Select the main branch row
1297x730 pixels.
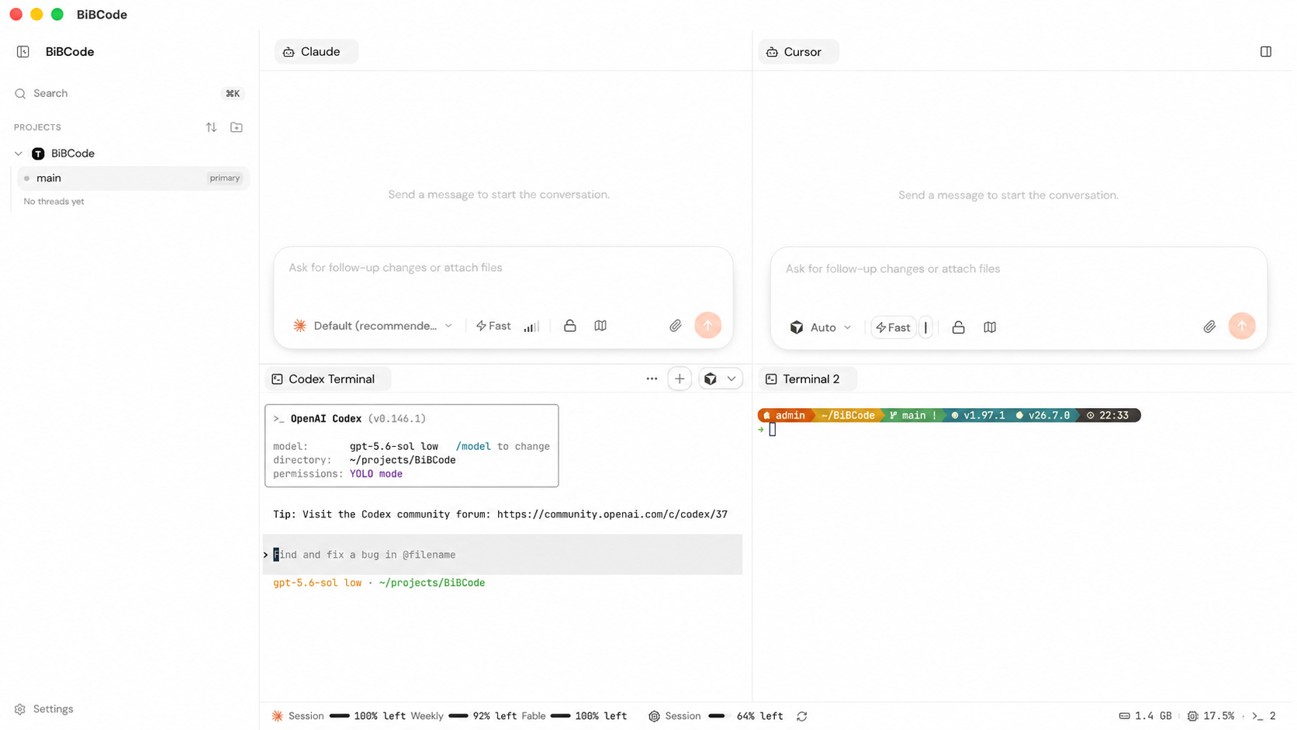pos(133,178)
